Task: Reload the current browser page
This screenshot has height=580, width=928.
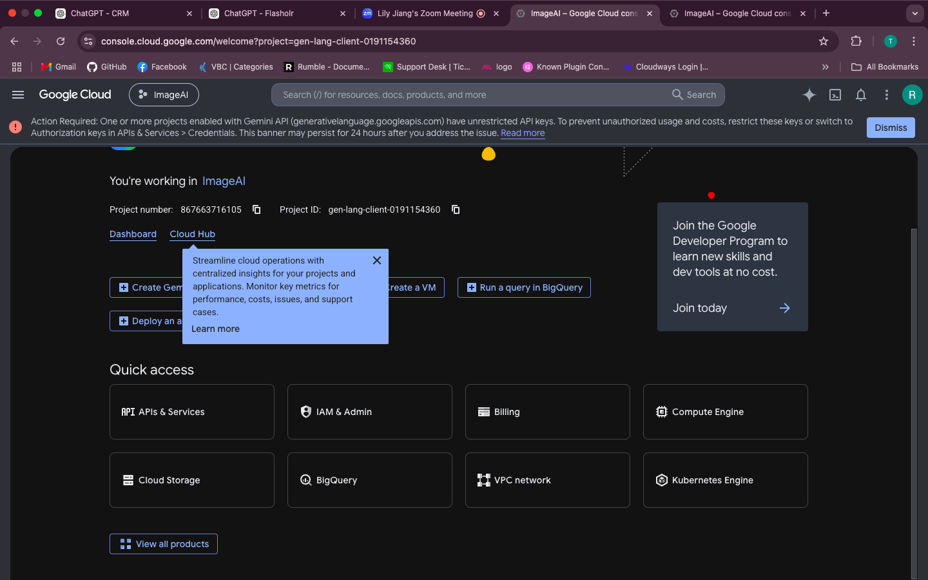Action: (x=61, y=41)
